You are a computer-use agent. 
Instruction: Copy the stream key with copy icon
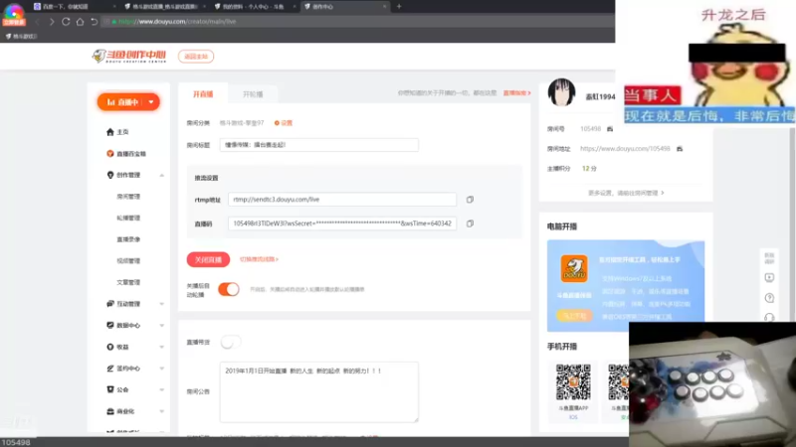(x=470, y=223)
